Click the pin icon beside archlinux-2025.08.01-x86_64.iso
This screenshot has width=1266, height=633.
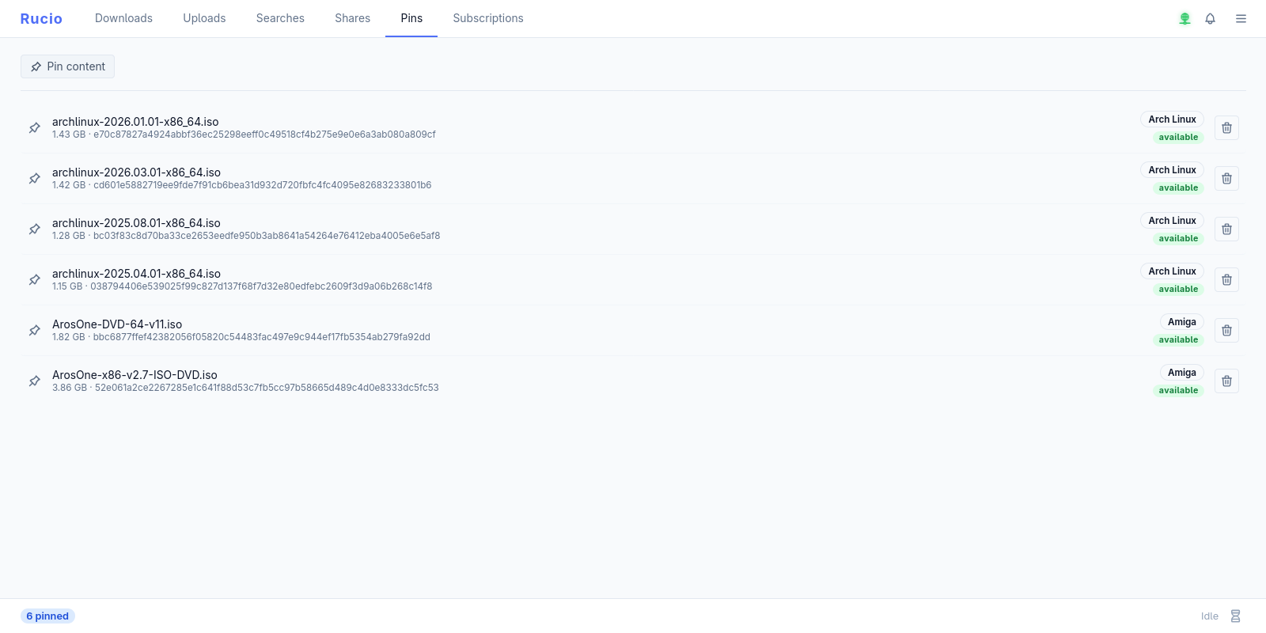[35, 229]
